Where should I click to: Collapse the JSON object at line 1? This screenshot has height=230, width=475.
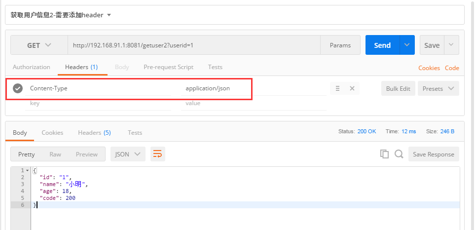(27, 170)
